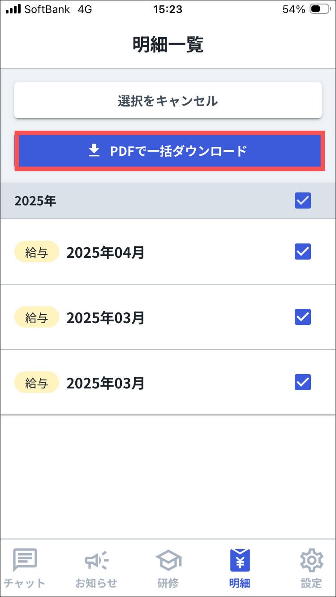The width and height of the screenshot is (336, 597).
Task: Select the 明細 yen statement icon
Action: (x=240, y=559)
